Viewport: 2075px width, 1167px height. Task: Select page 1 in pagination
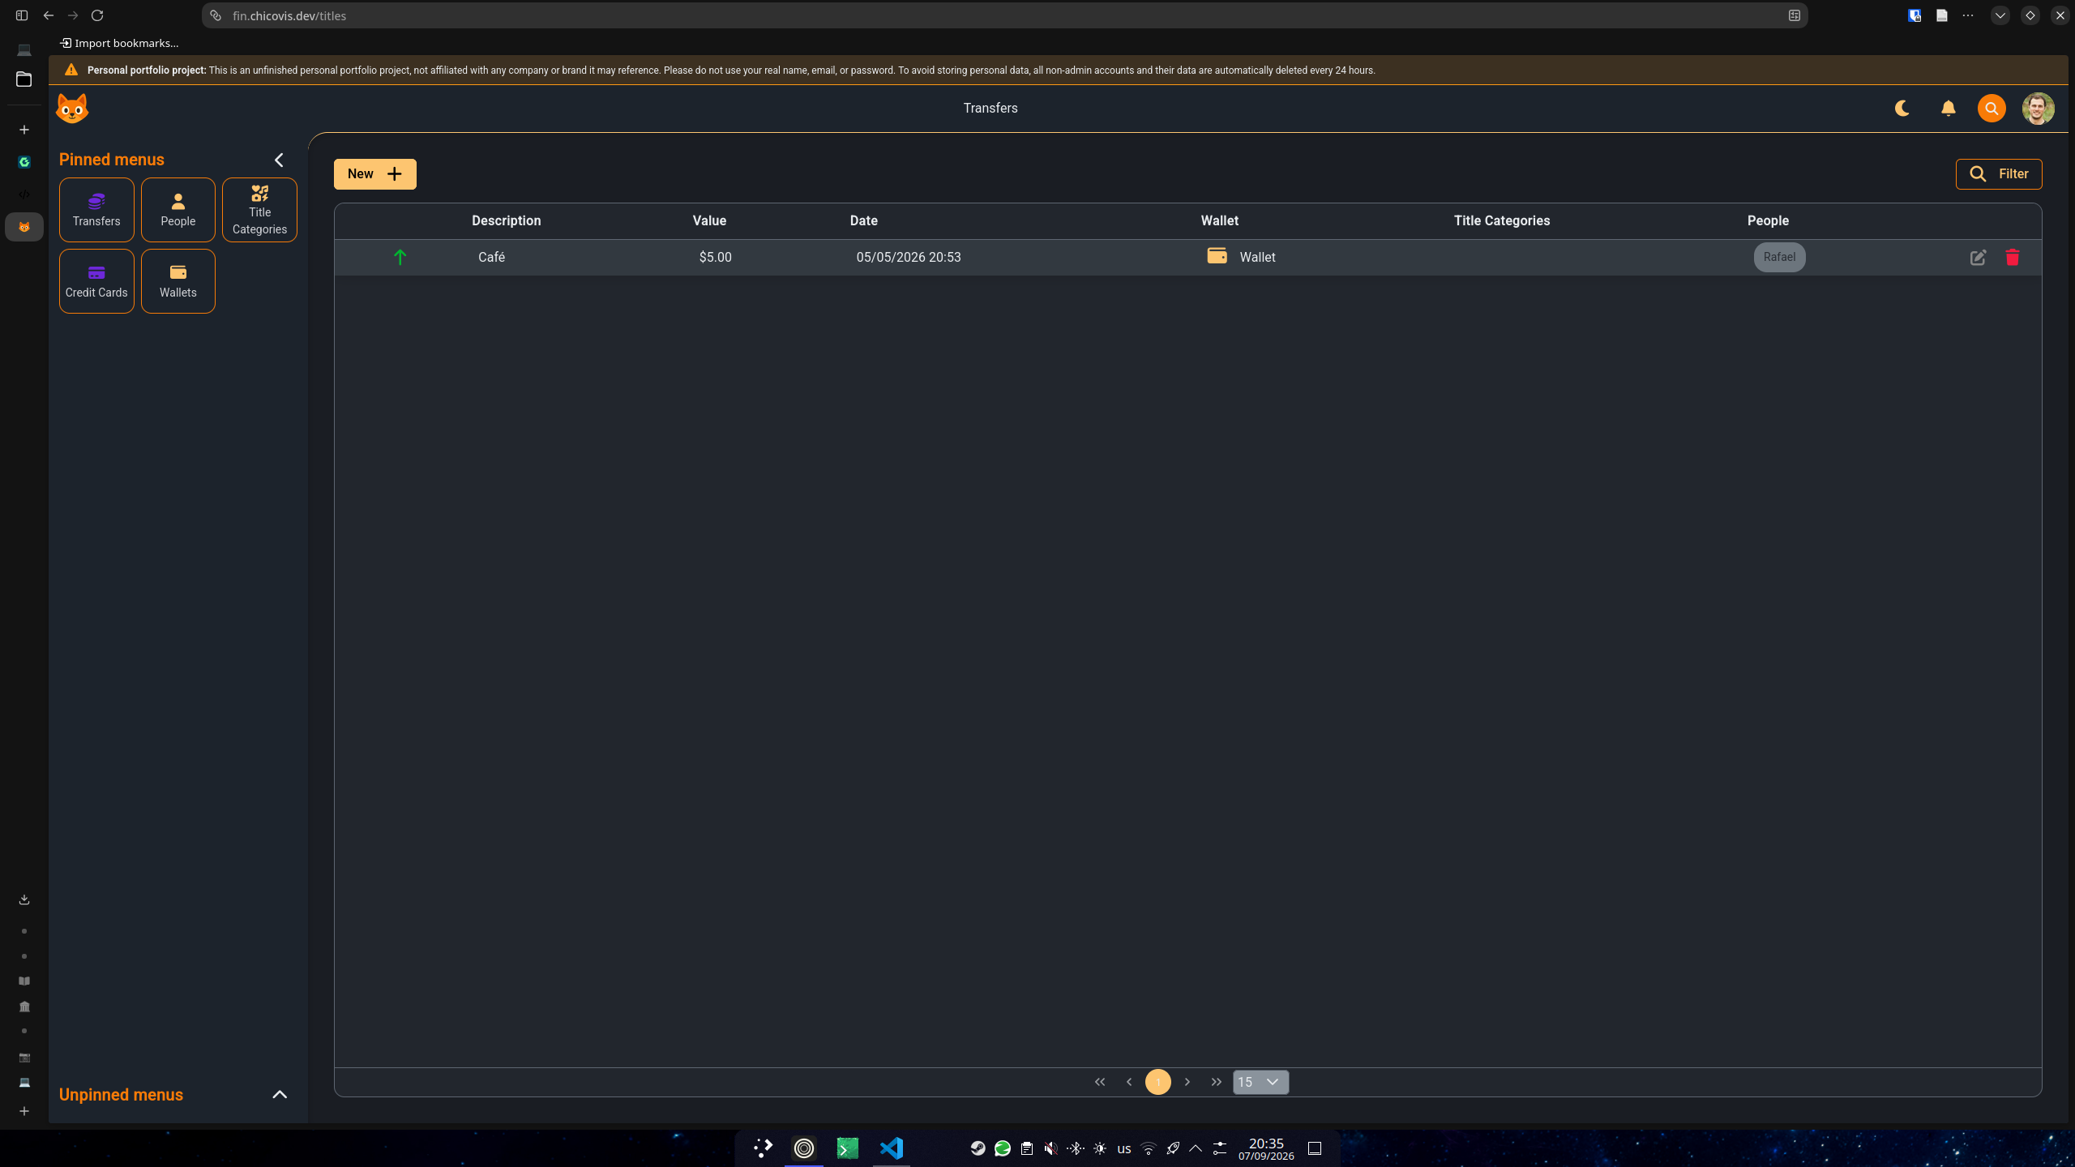(1157, 1082)
